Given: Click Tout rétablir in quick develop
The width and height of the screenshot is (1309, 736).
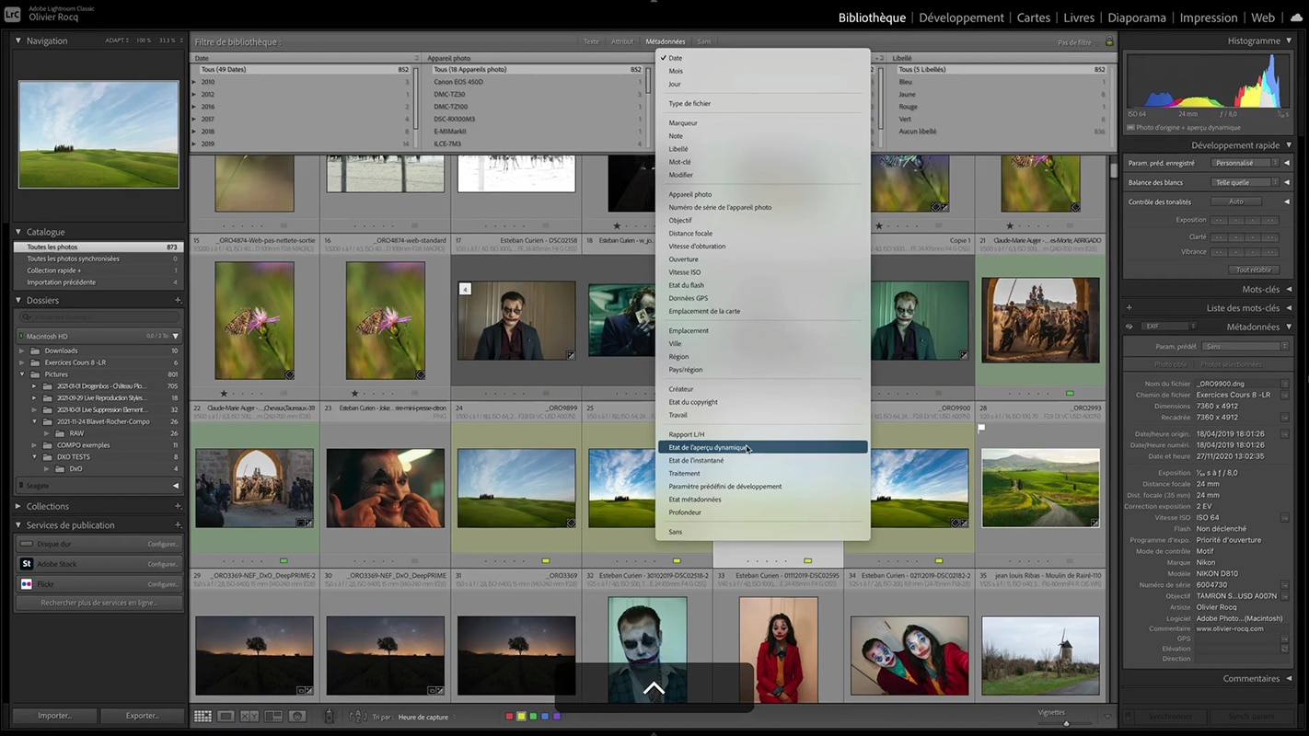Looking at the screenshot, I should (1254, 270).
